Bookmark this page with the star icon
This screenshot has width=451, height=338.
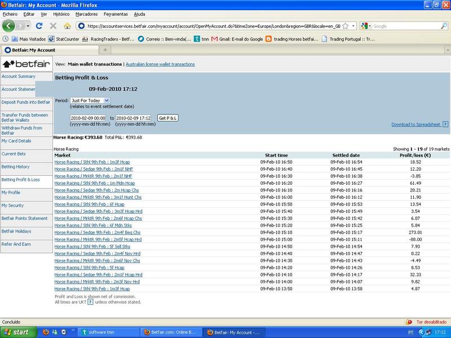(x=346, y=26)
